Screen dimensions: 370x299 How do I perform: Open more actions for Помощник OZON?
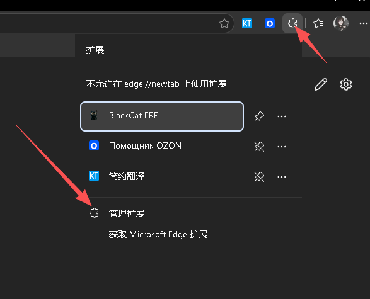282,147
